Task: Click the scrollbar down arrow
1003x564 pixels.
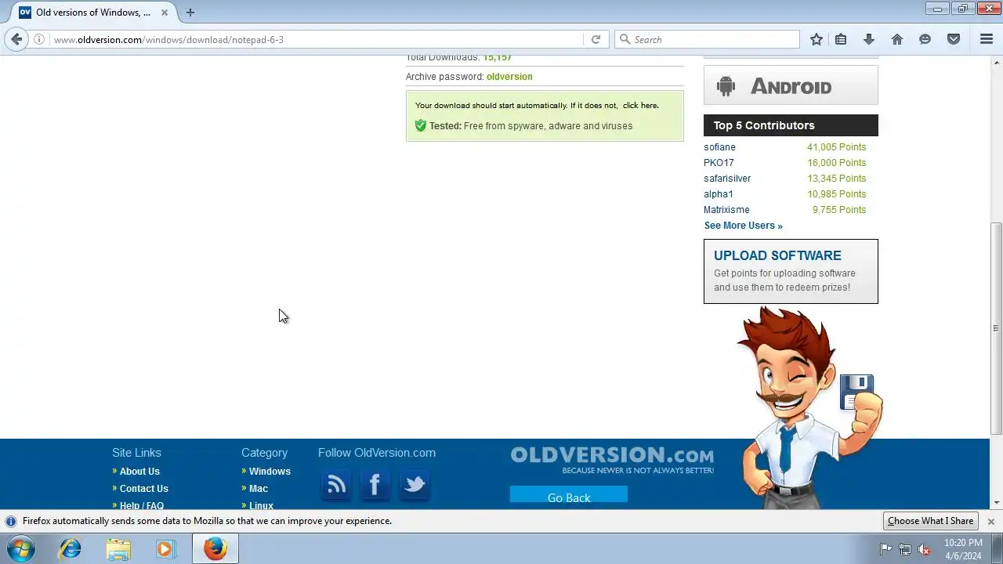Action: pyautogui.click(x=997, y=503)
